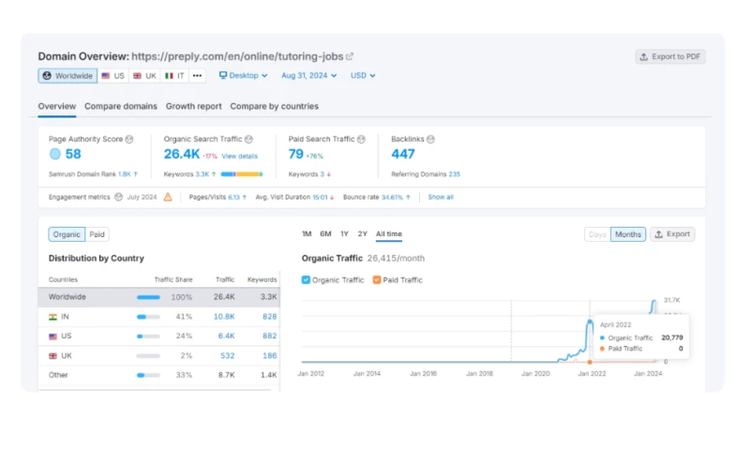Select 6M time range

(x=325, y=233)
